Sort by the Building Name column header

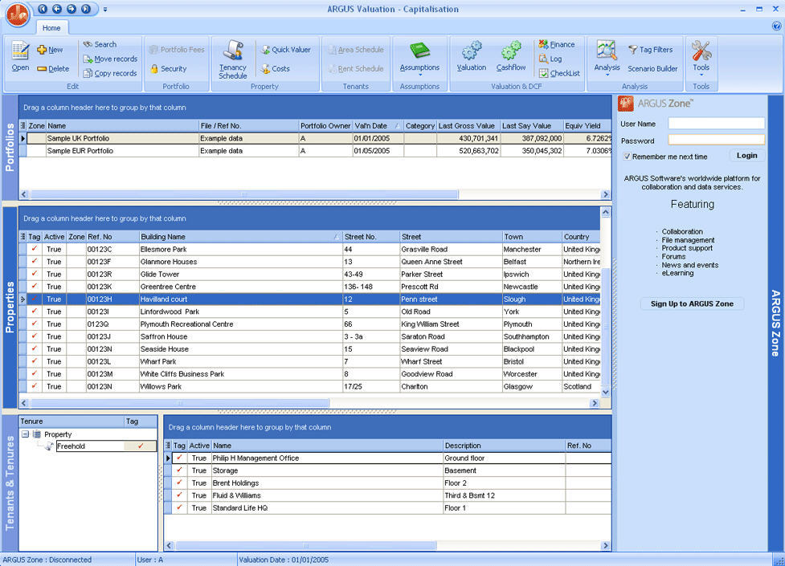pos(240,236)
